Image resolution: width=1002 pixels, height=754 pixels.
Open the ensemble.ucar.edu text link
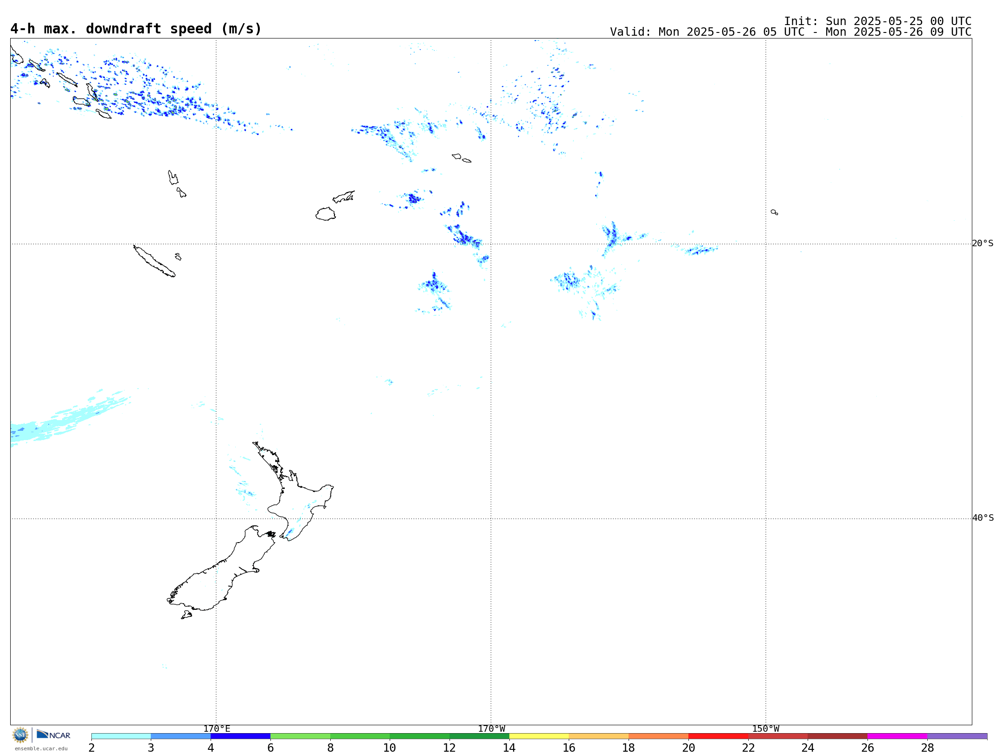(41, 748)
